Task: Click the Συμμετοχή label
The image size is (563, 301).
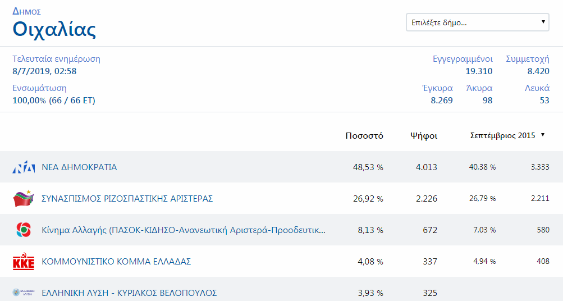Action: click(x=528, y=59)
